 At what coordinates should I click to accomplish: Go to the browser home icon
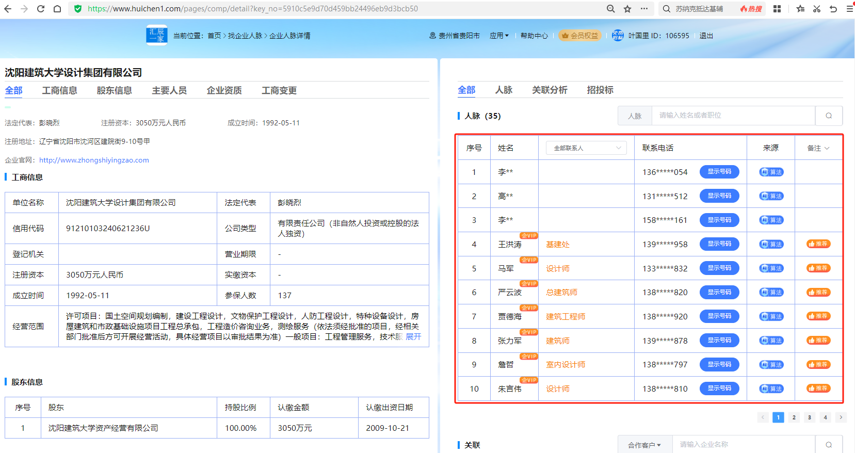(x=57, y=9)
